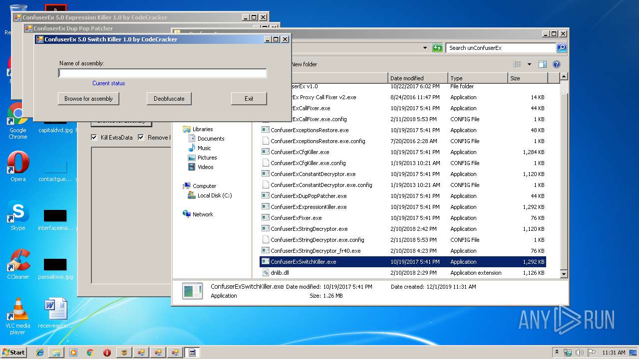Click the magnifier search icon

(x=562, y=48)
